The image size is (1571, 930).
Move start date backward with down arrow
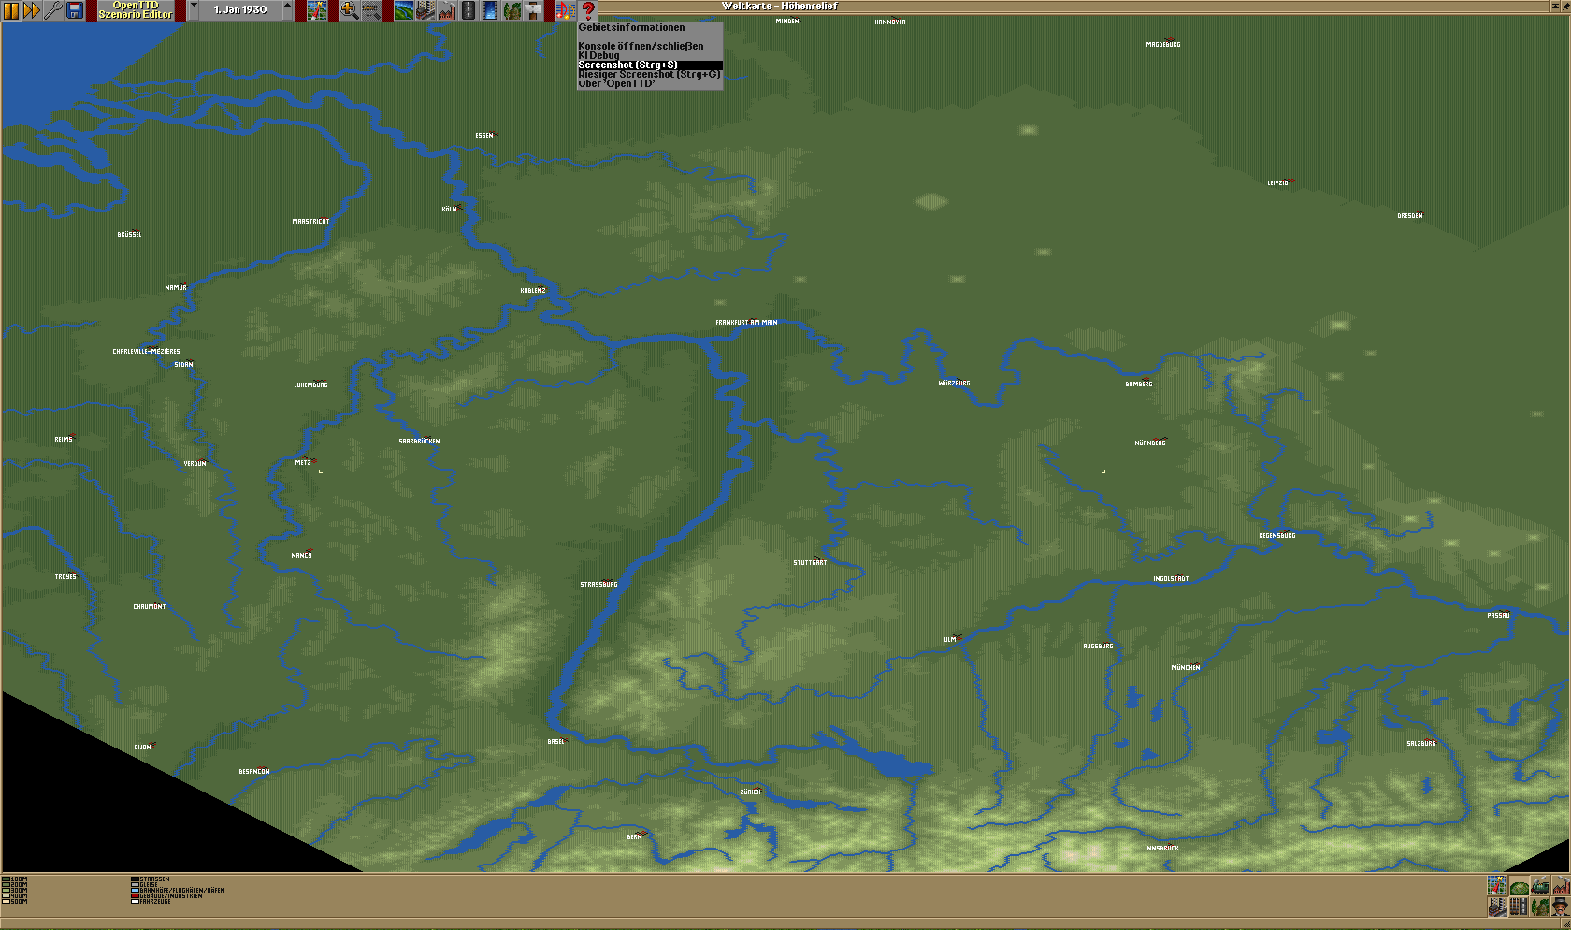(194, 9)
